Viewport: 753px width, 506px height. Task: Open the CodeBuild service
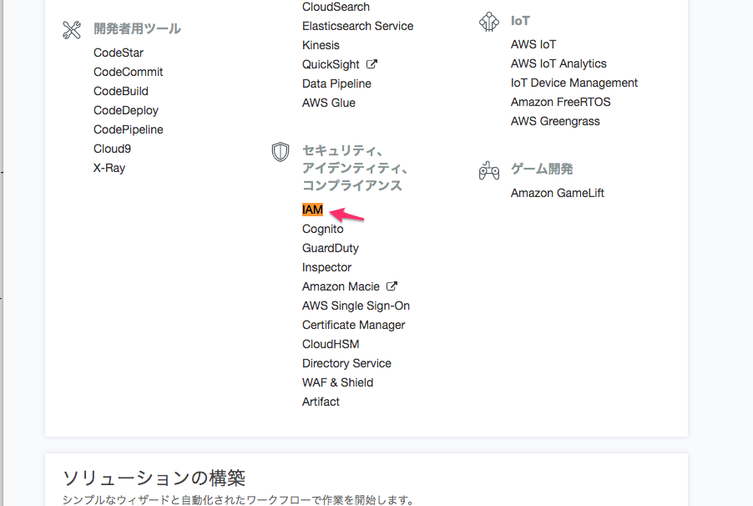(121, 91)
